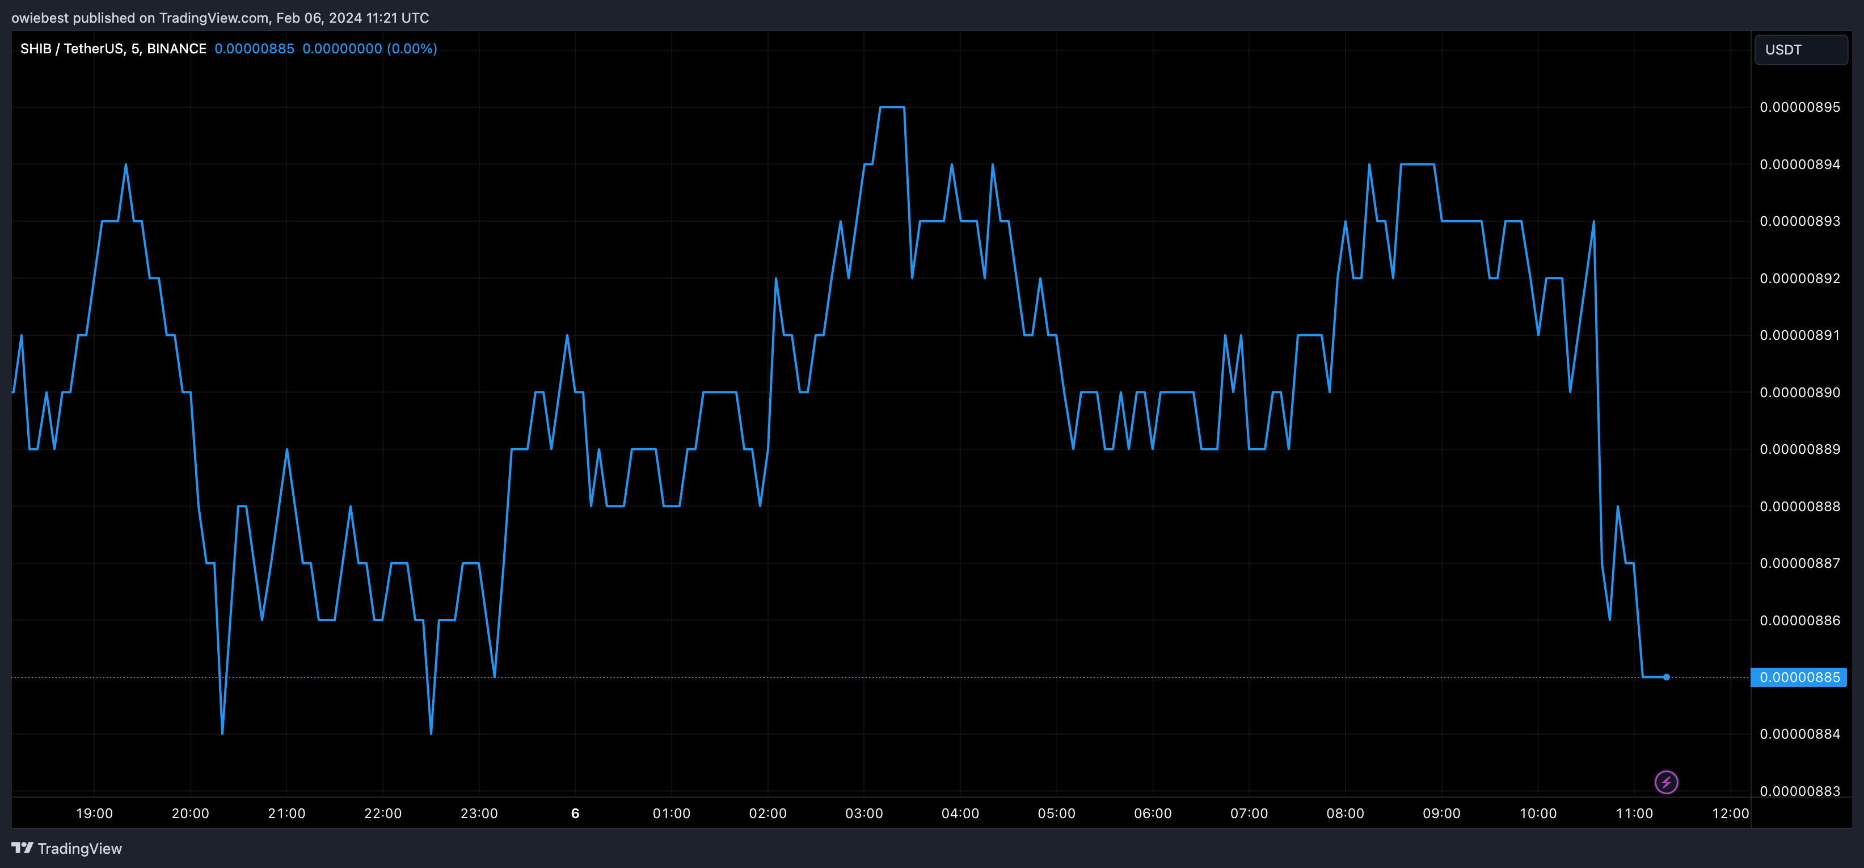Click the 23:00 time axis label
1864x868 pixels.
coord(479,813)
